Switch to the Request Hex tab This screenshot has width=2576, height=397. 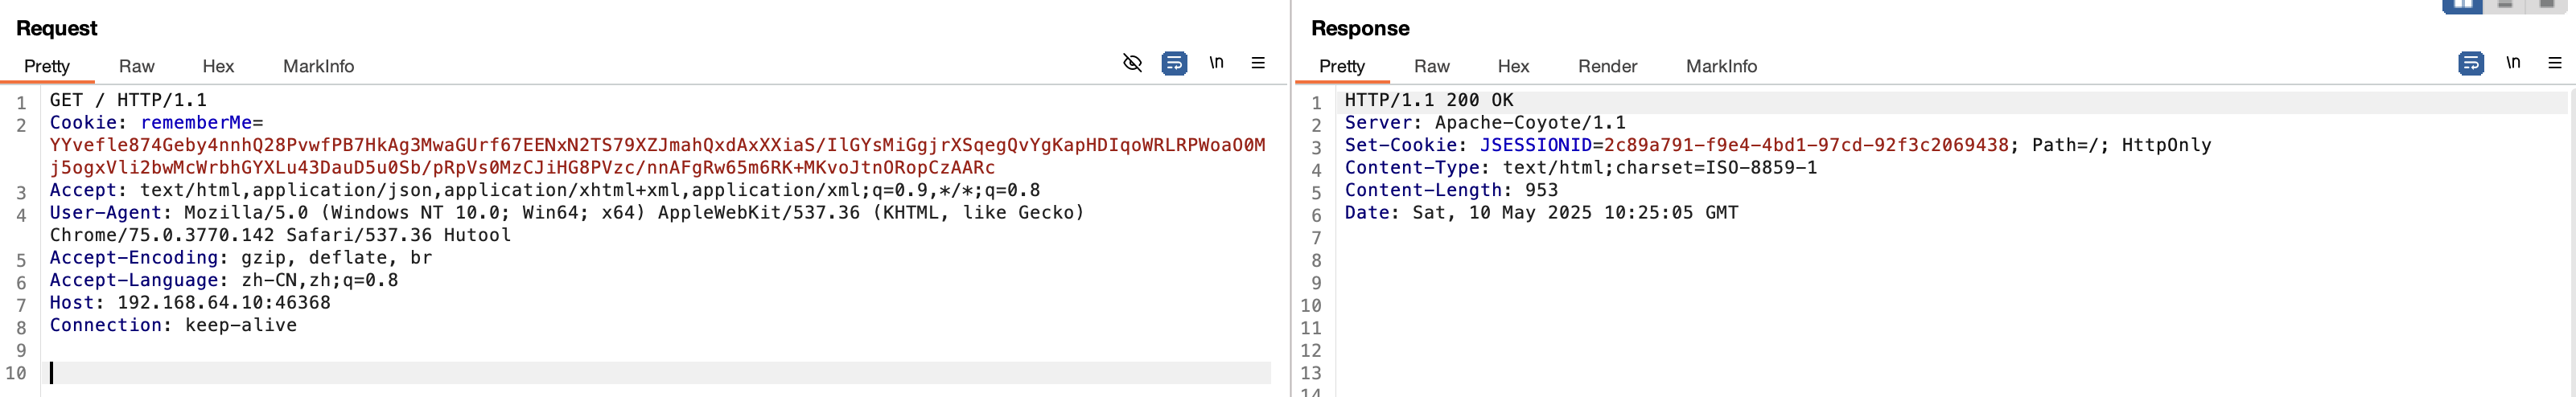coord(218,66)
